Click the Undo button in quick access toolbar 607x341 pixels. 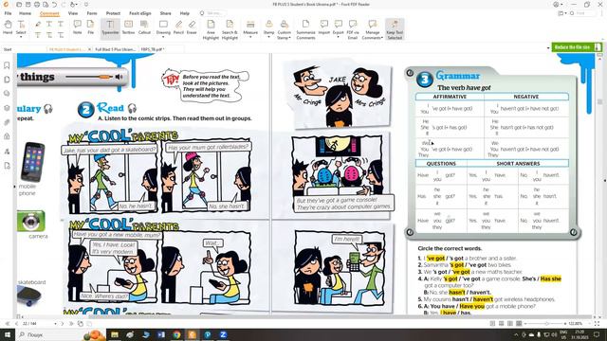[55, 4]
